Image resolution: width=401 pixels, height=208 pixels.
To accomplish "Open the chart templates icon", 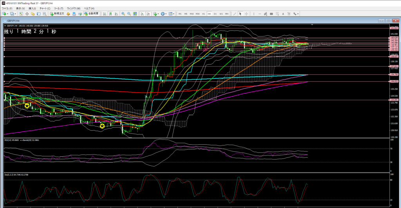I will (170, 14).
